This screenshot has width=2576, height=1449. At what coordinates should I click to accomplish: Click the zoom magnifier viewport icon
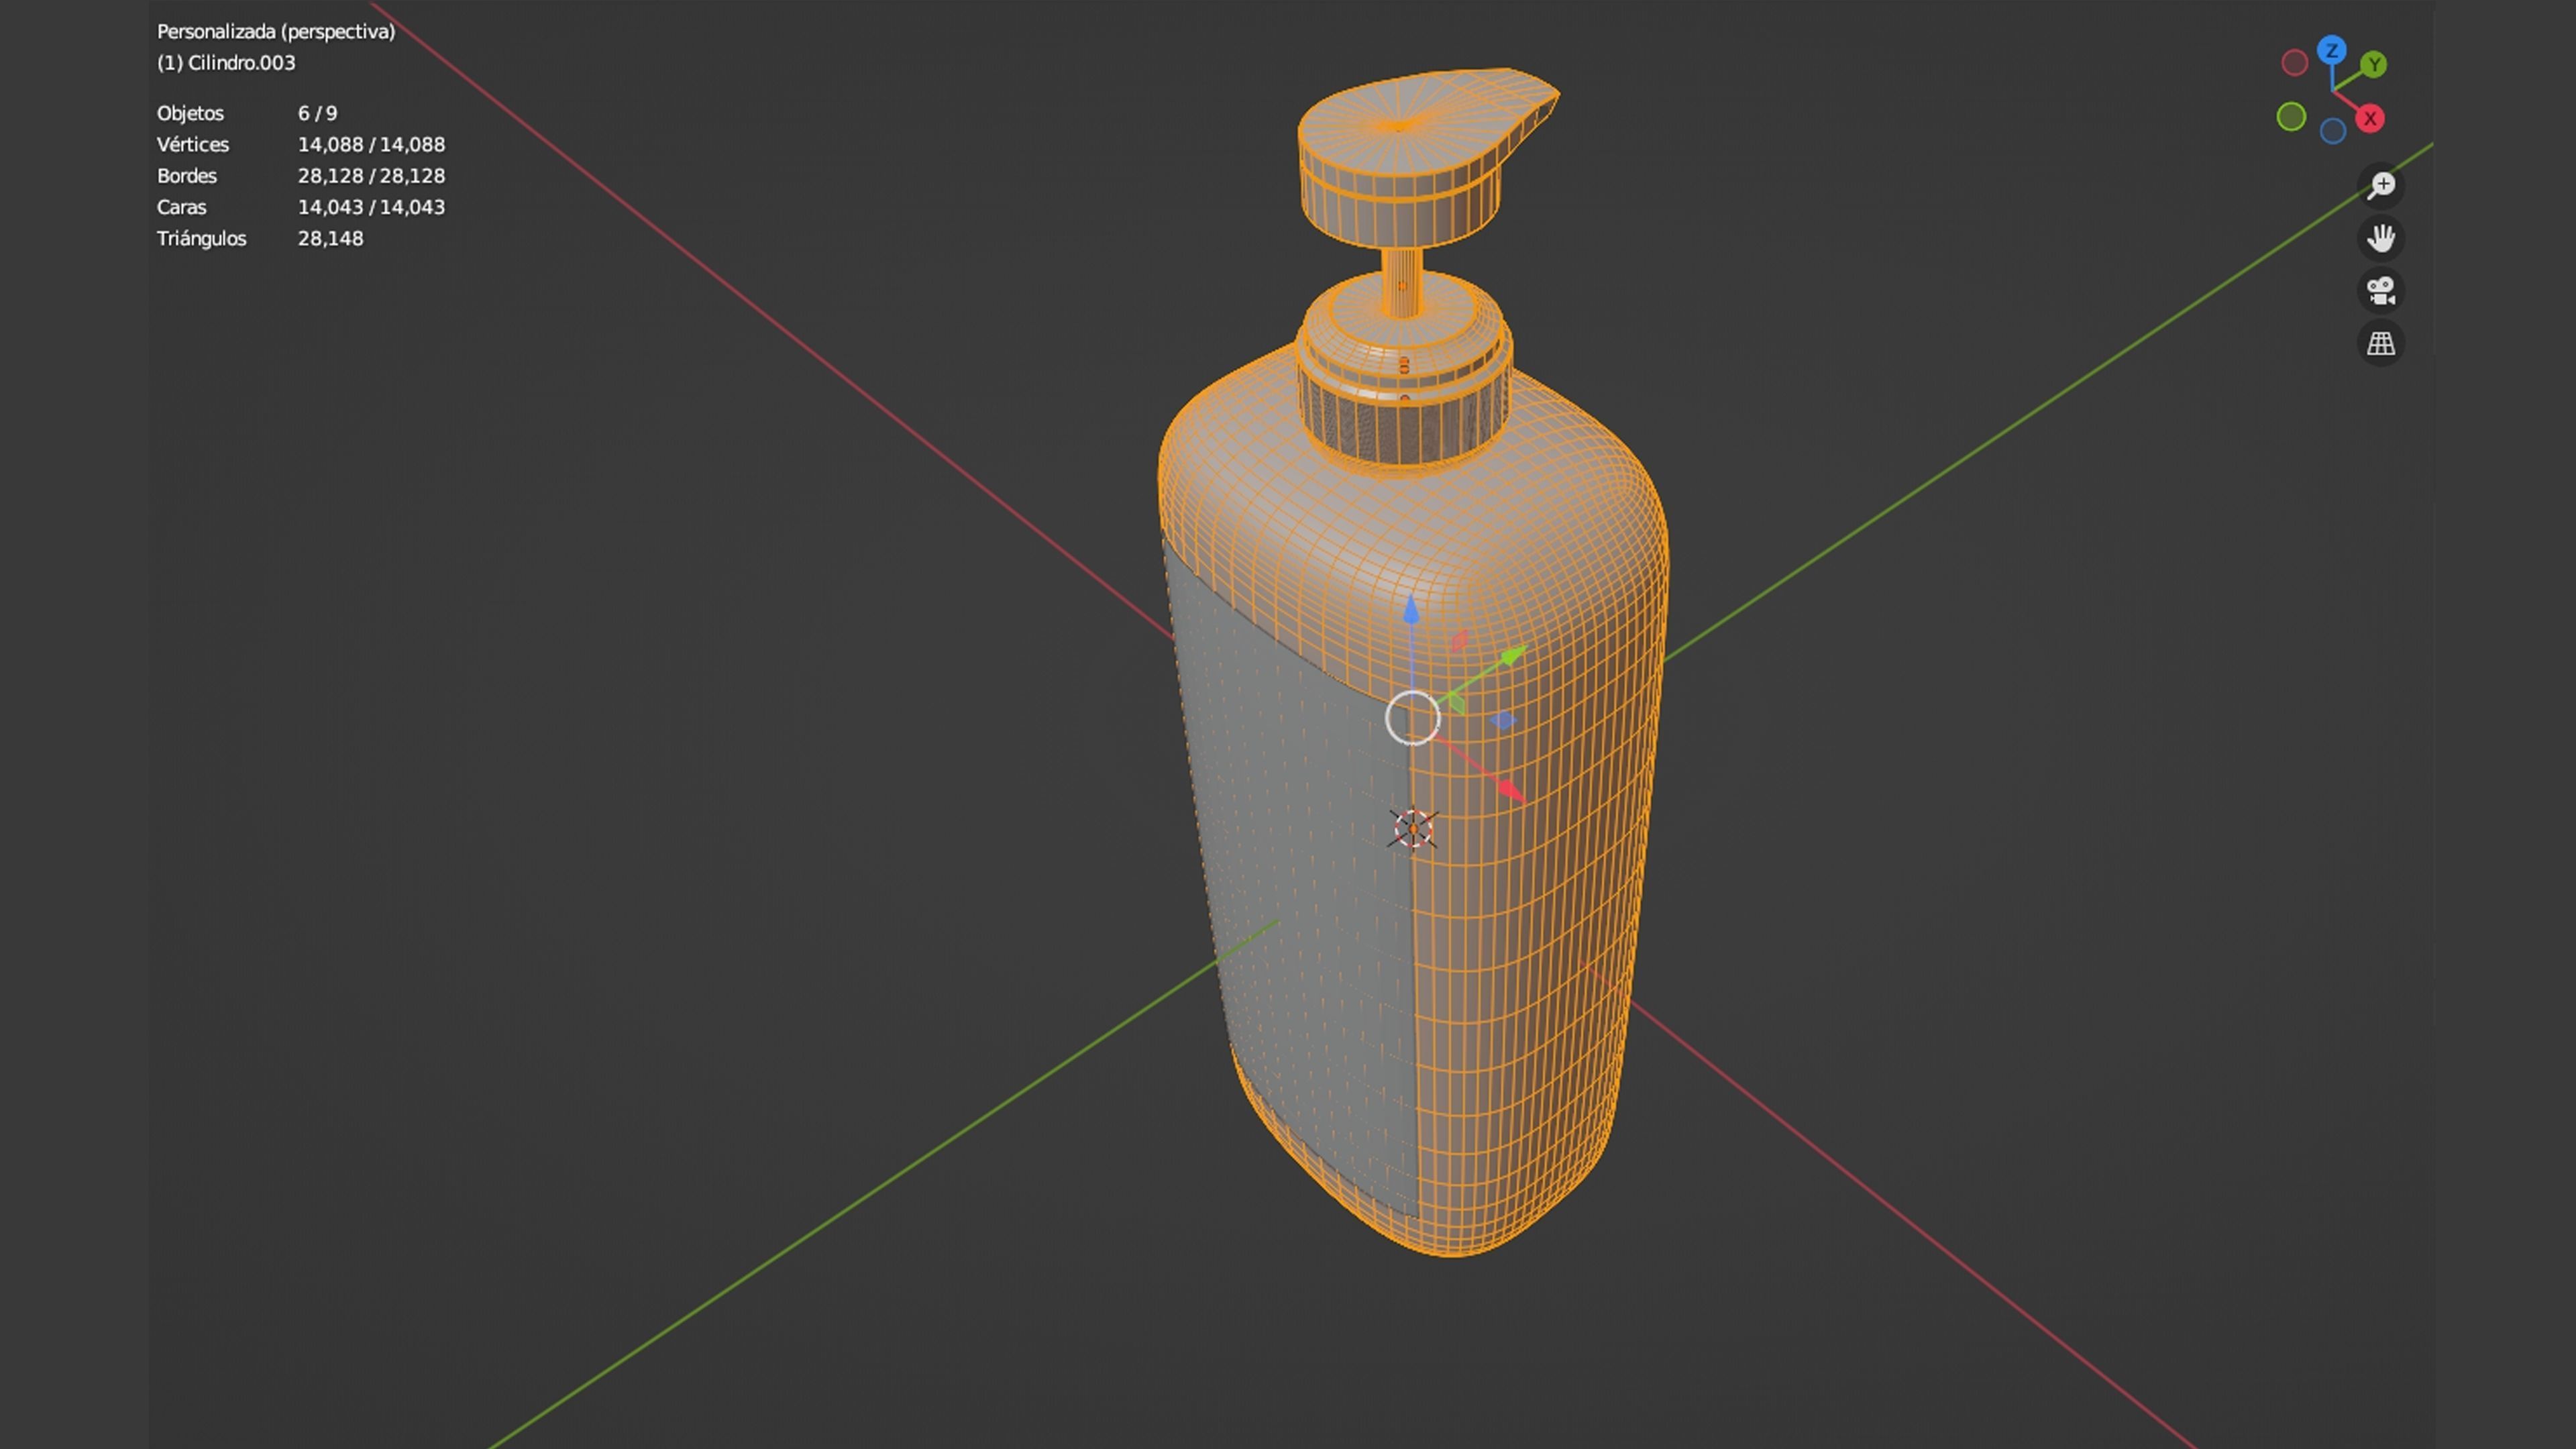[x=2381, y=185]
